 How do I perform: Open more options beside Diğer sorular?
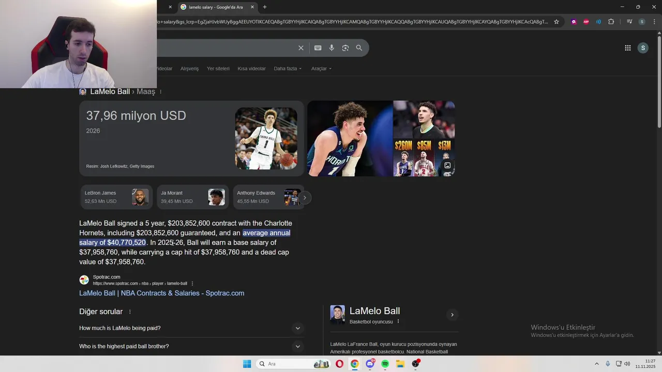[130, 312]
